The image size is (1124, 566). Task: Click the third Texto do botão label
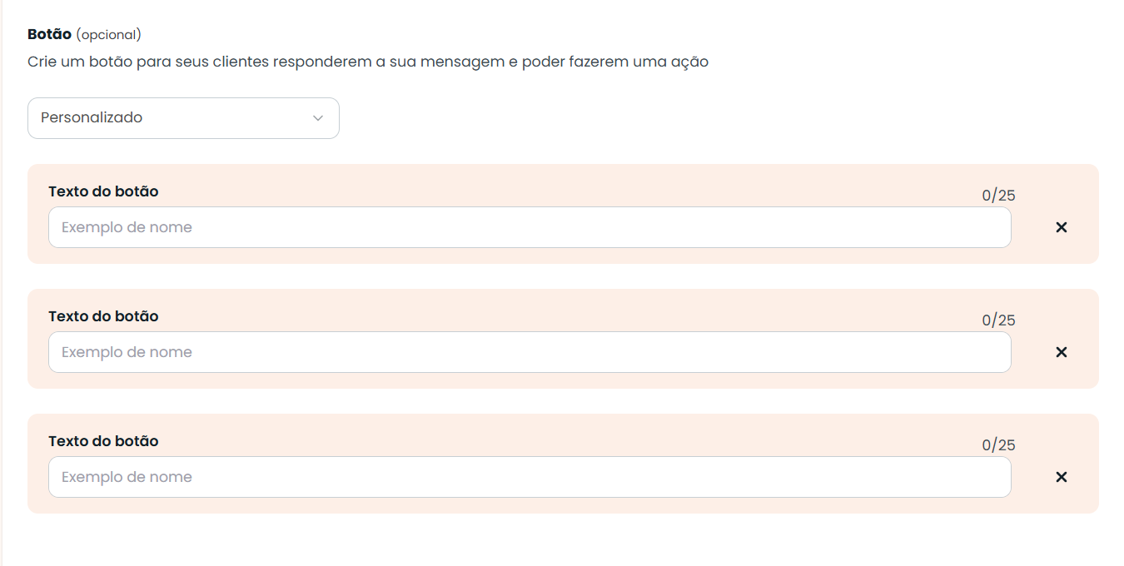(x=103, y=441)
